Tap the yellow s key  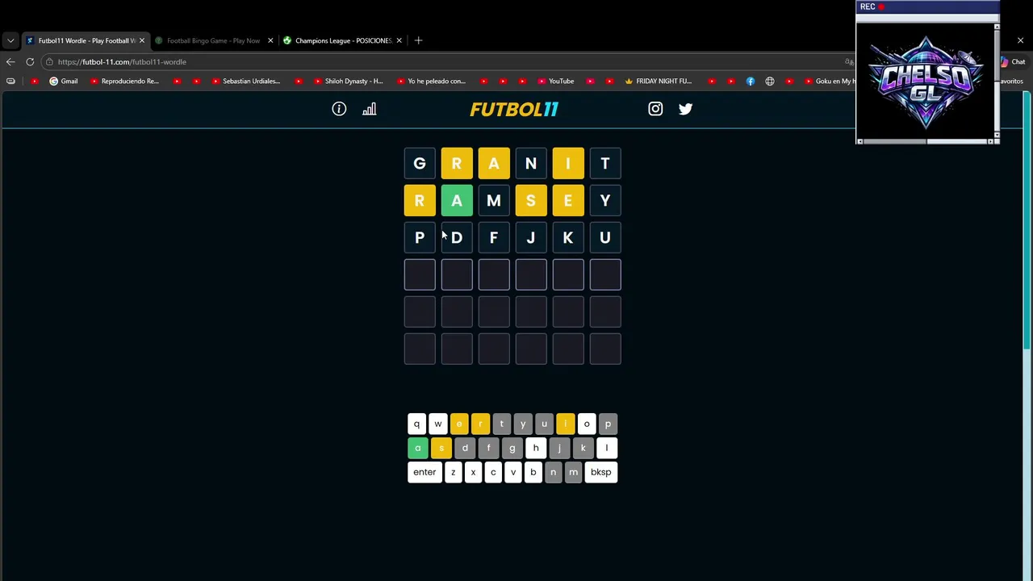pos(441,448)
